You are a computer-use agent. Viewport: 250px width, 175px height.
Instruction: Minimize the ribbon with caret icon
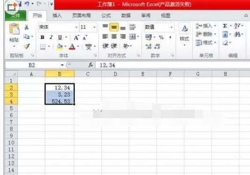coord(246,15)
